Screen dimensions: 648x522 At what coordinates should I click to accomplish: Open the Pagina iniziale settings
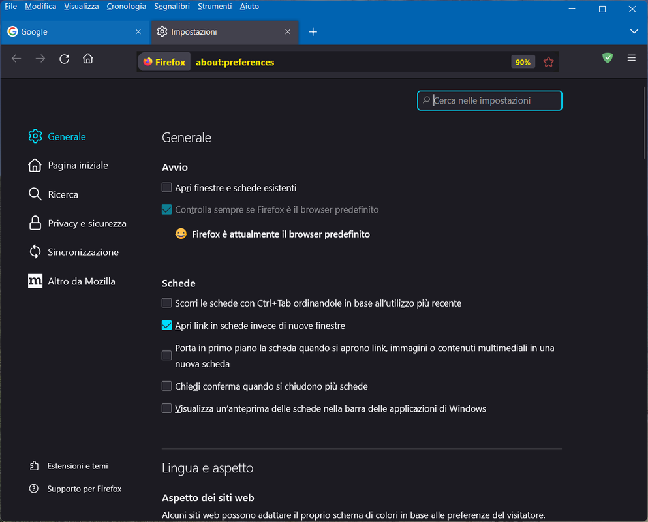(69, 165)
